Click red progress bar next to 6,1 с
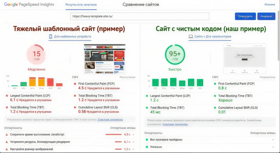Image resolution: width=280 pixels, height=153 pixels. [118, 142]
